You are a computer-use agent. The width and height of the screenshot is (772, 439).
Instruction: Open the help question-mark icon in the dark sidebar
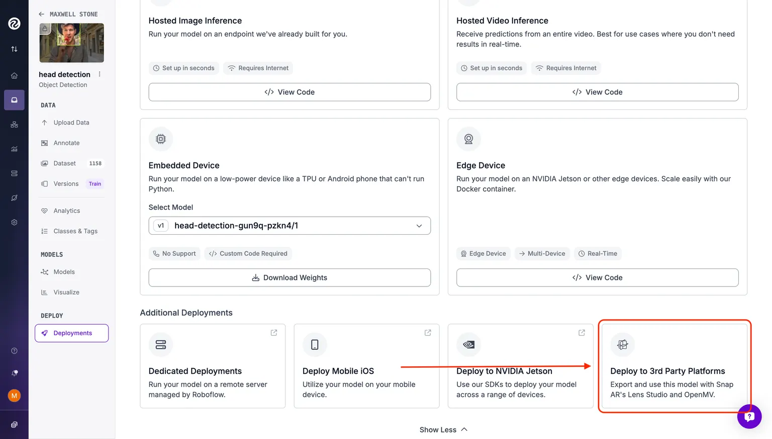(x=14, y=351)
